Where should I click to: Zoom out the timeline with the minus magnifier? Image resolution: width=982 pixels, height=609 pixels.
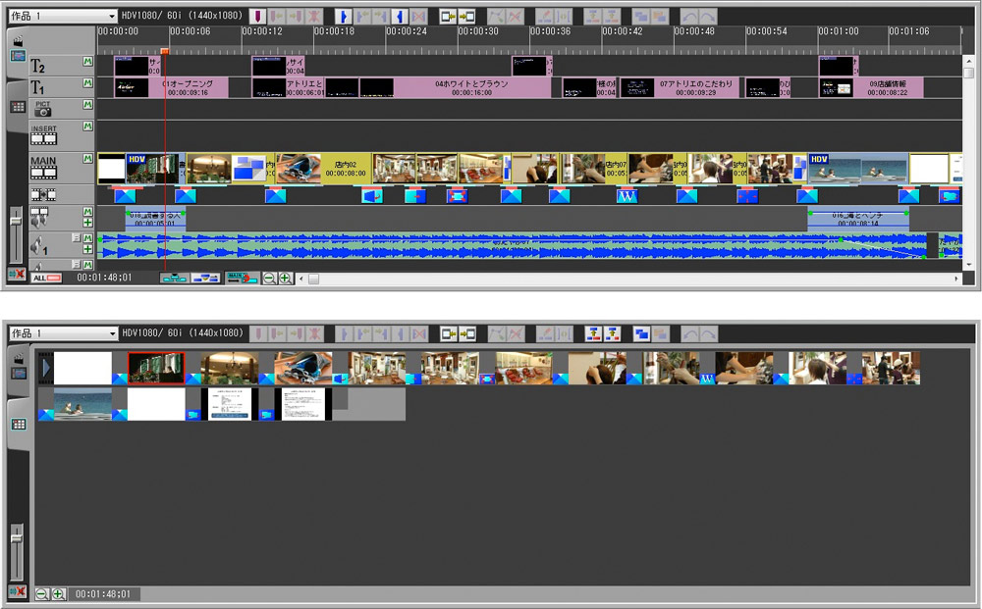269,279
